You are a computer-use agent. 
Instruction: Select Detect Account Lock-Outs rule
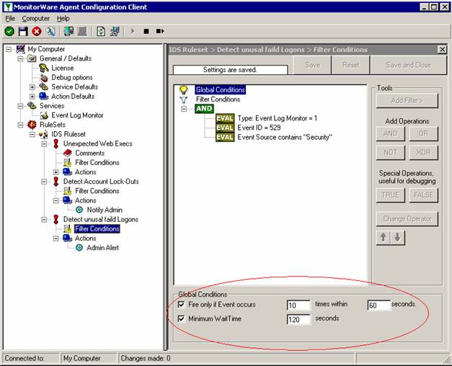click(101, 182)
